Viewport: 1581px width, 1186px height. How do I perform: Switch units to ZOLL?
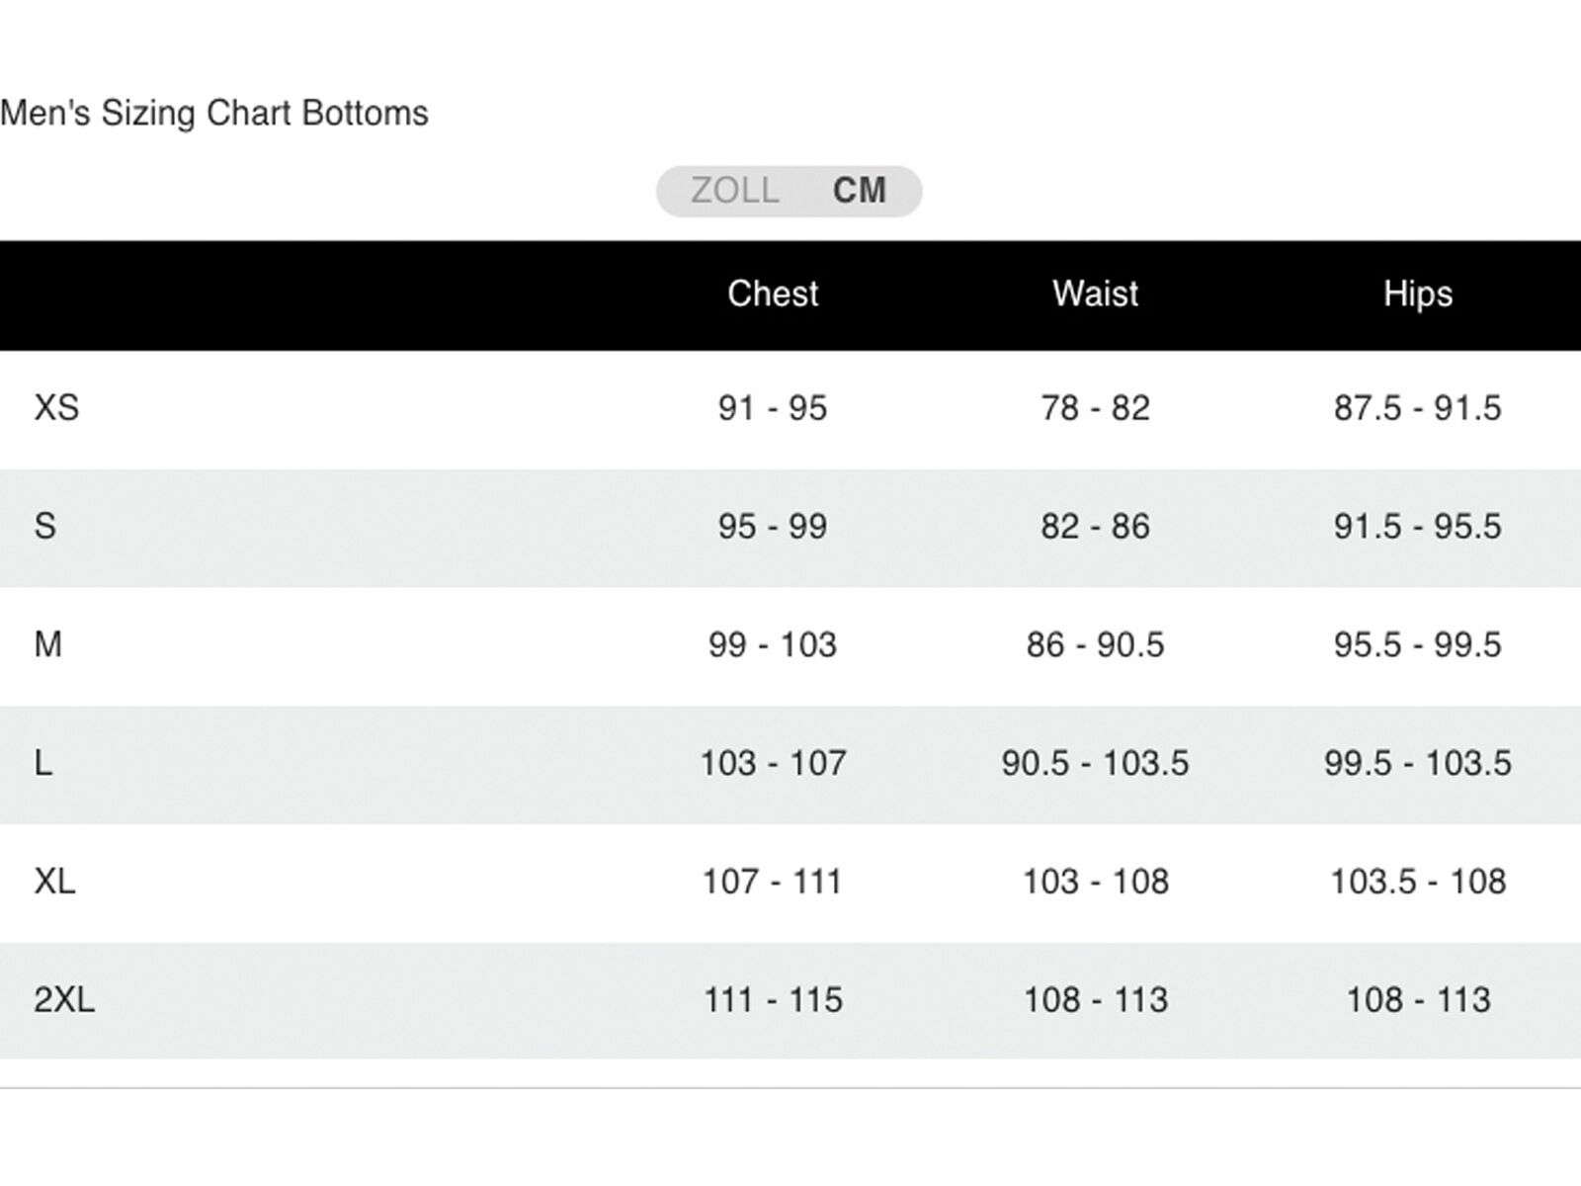[x=734, y=191]
